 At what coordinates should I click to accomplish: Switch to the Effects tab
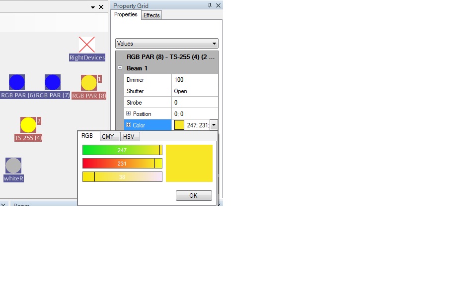pyautogui.click(x=151, y=15)
